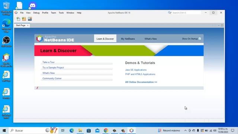
Task: Open the Team menu
Action: tap(54, 13)
